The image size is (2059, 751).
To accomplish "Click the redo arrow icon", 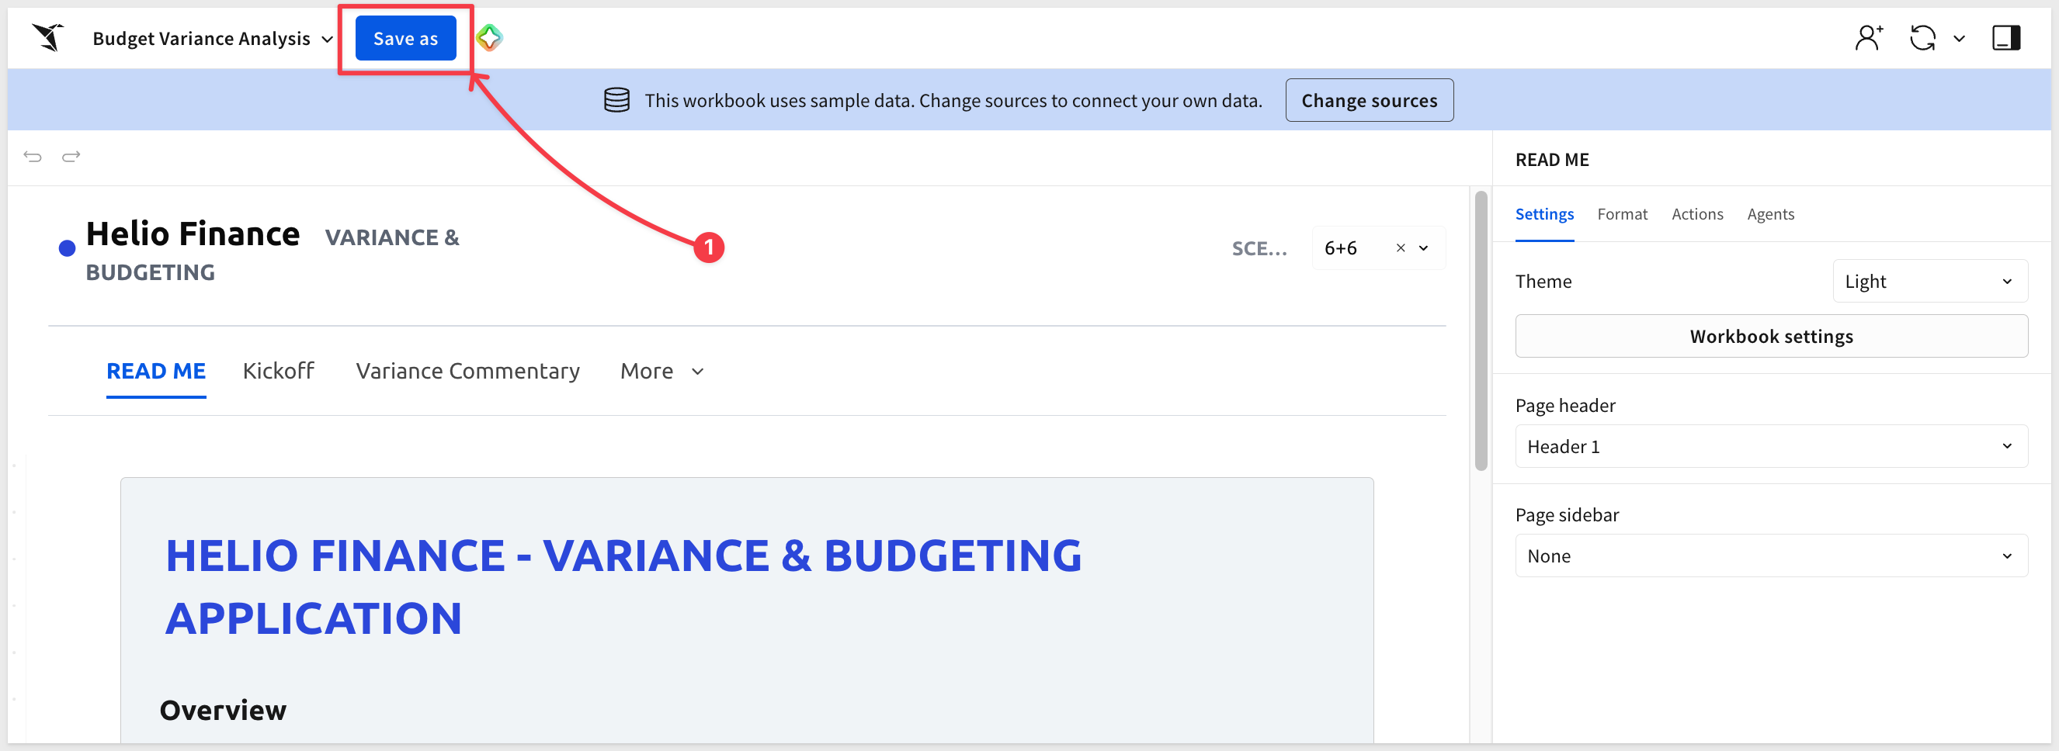I will coord(71,157).
